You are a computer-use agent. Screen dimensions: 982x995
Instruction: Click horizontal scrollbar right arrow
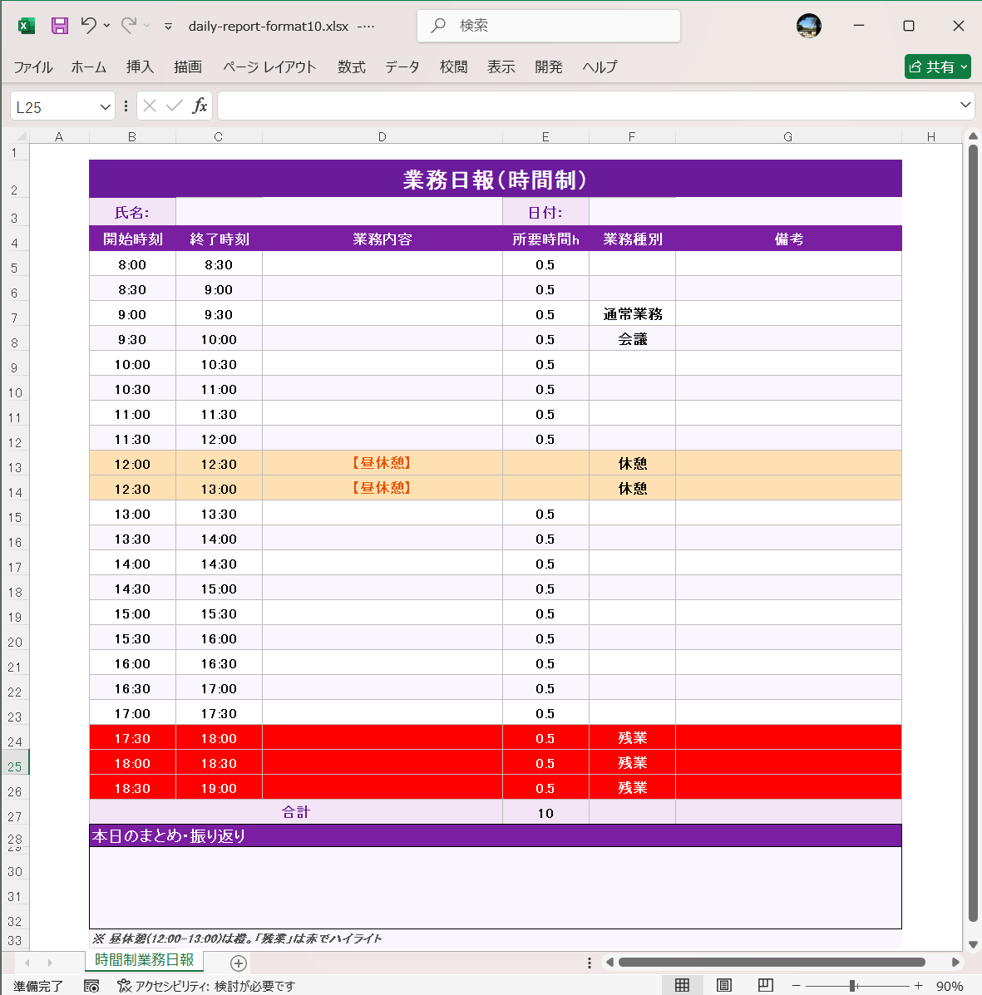(x=955, y=962)
